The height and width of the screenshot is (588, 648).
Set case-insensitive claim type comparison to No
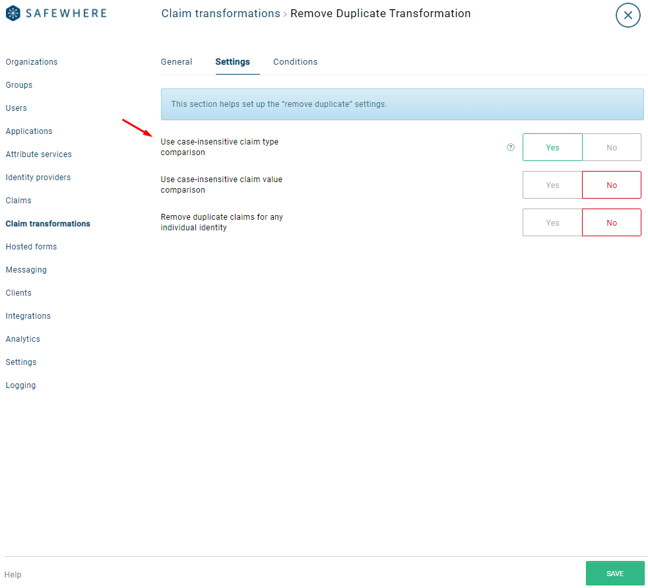(x=611, y=148)
